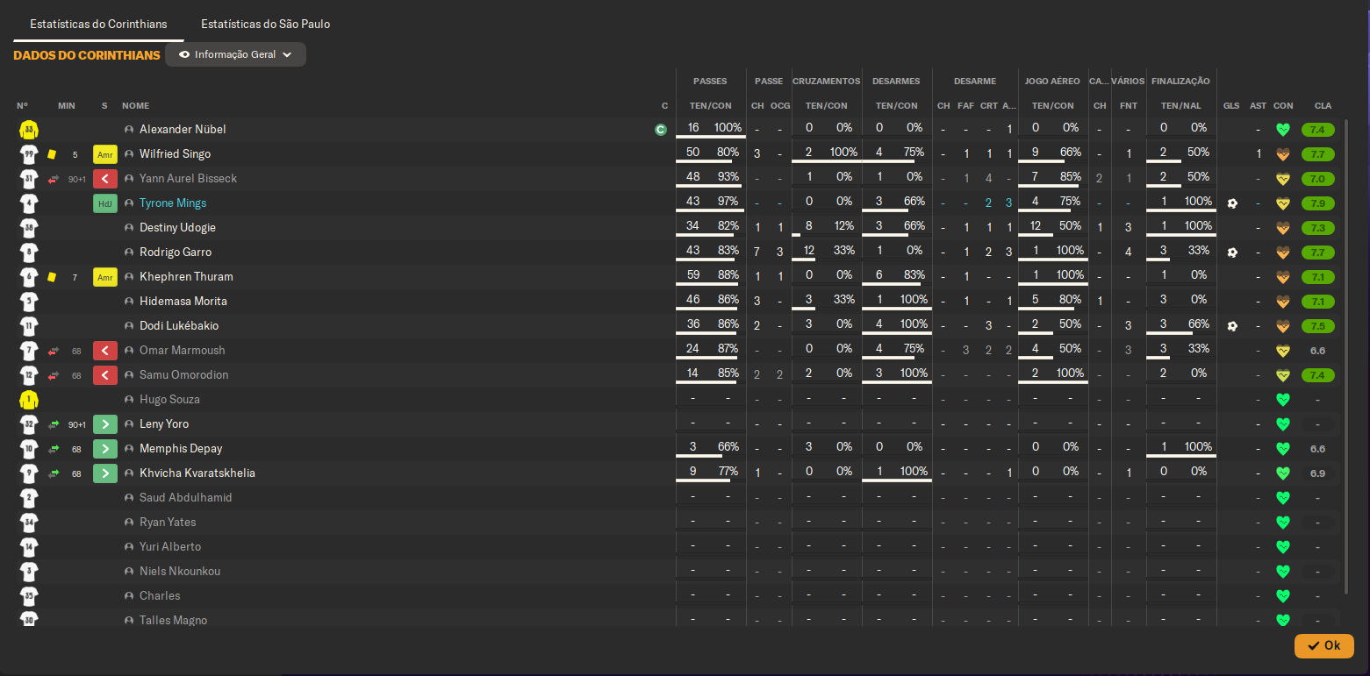
Task: Click the vertical scrollbar of the player table
Action: (1346, 355)
